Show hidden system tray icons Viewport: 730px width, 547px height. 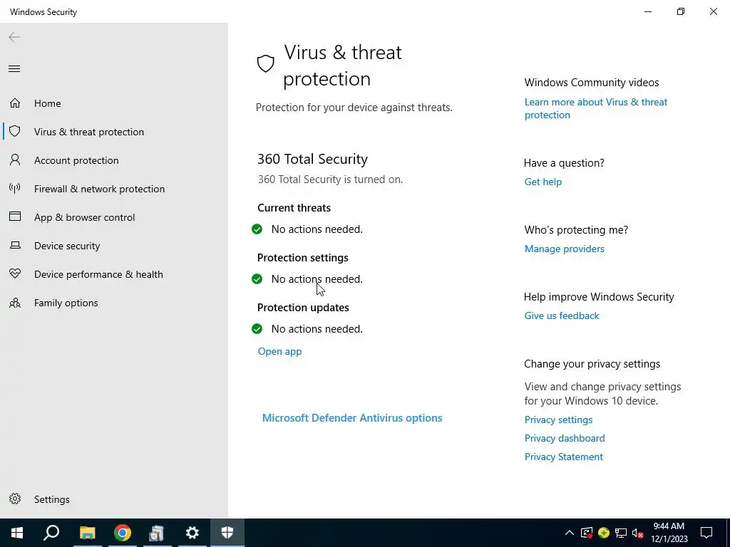(569, 533)
